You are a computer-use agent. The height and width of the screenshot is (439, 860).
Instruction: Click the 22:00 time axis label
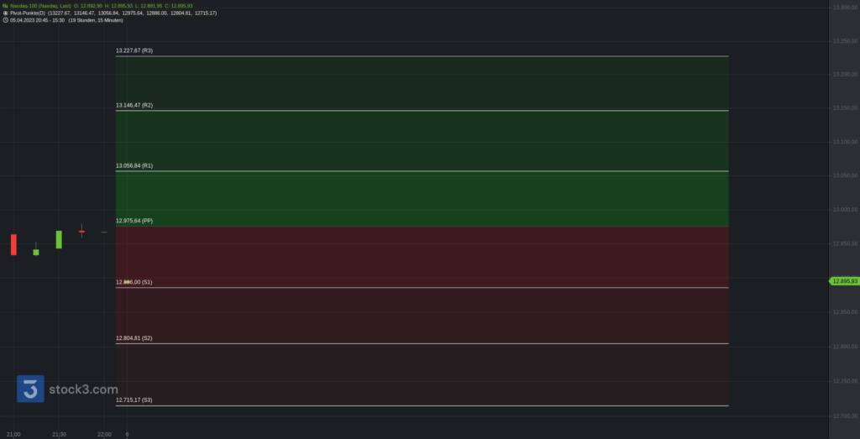tap(104, 435)
